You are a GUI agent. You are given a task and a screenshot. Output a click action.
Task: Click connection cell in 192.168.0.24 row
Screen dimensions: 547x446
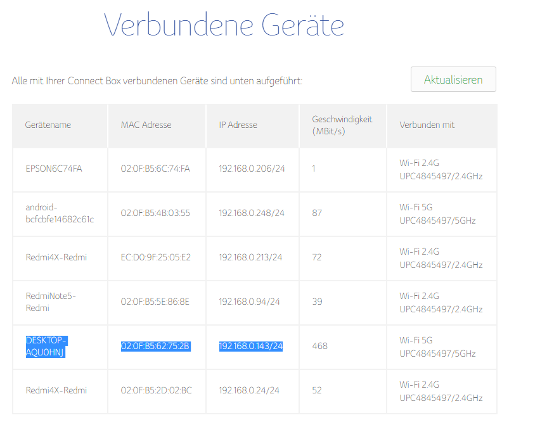pos(441,391)
